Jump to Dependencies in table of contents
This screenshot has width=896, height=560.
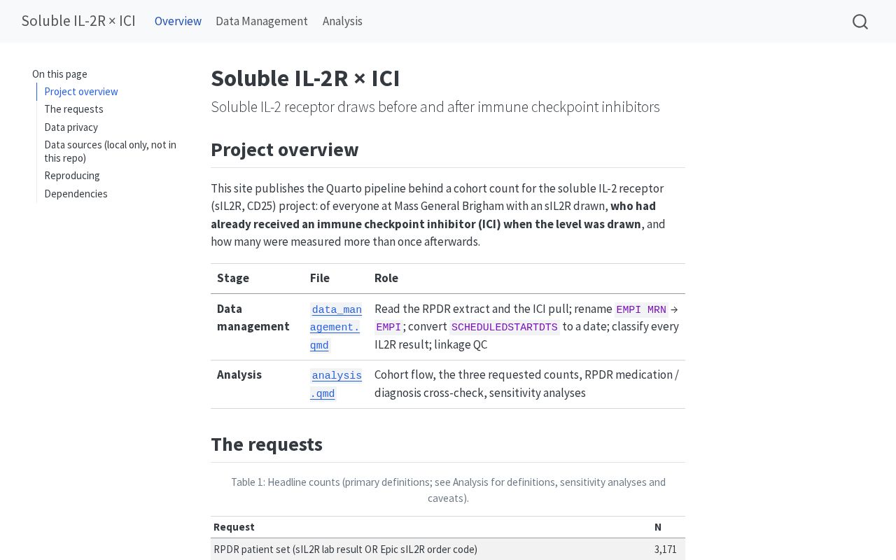(x=76, y=194)
